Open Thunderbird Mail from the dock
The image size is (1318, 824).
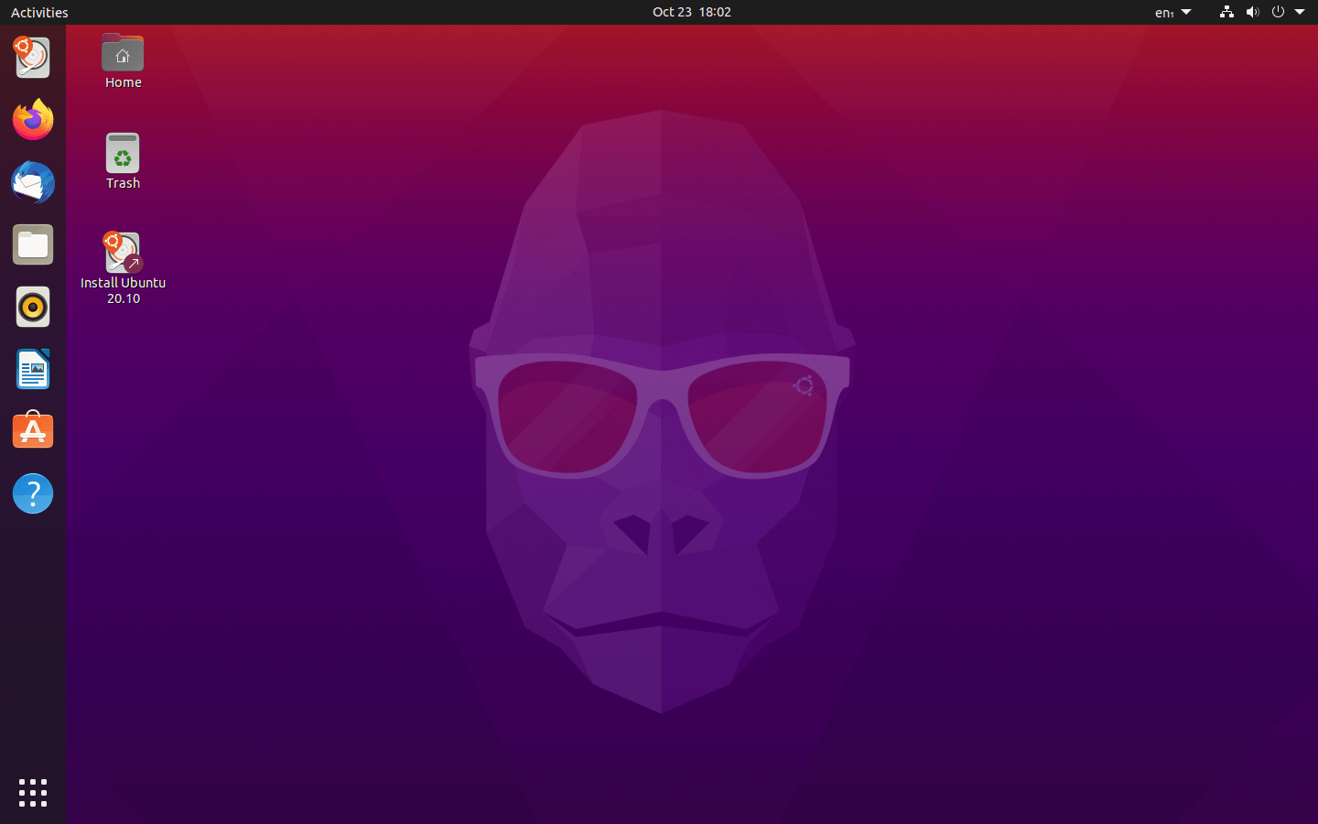[x=33, y=182]
